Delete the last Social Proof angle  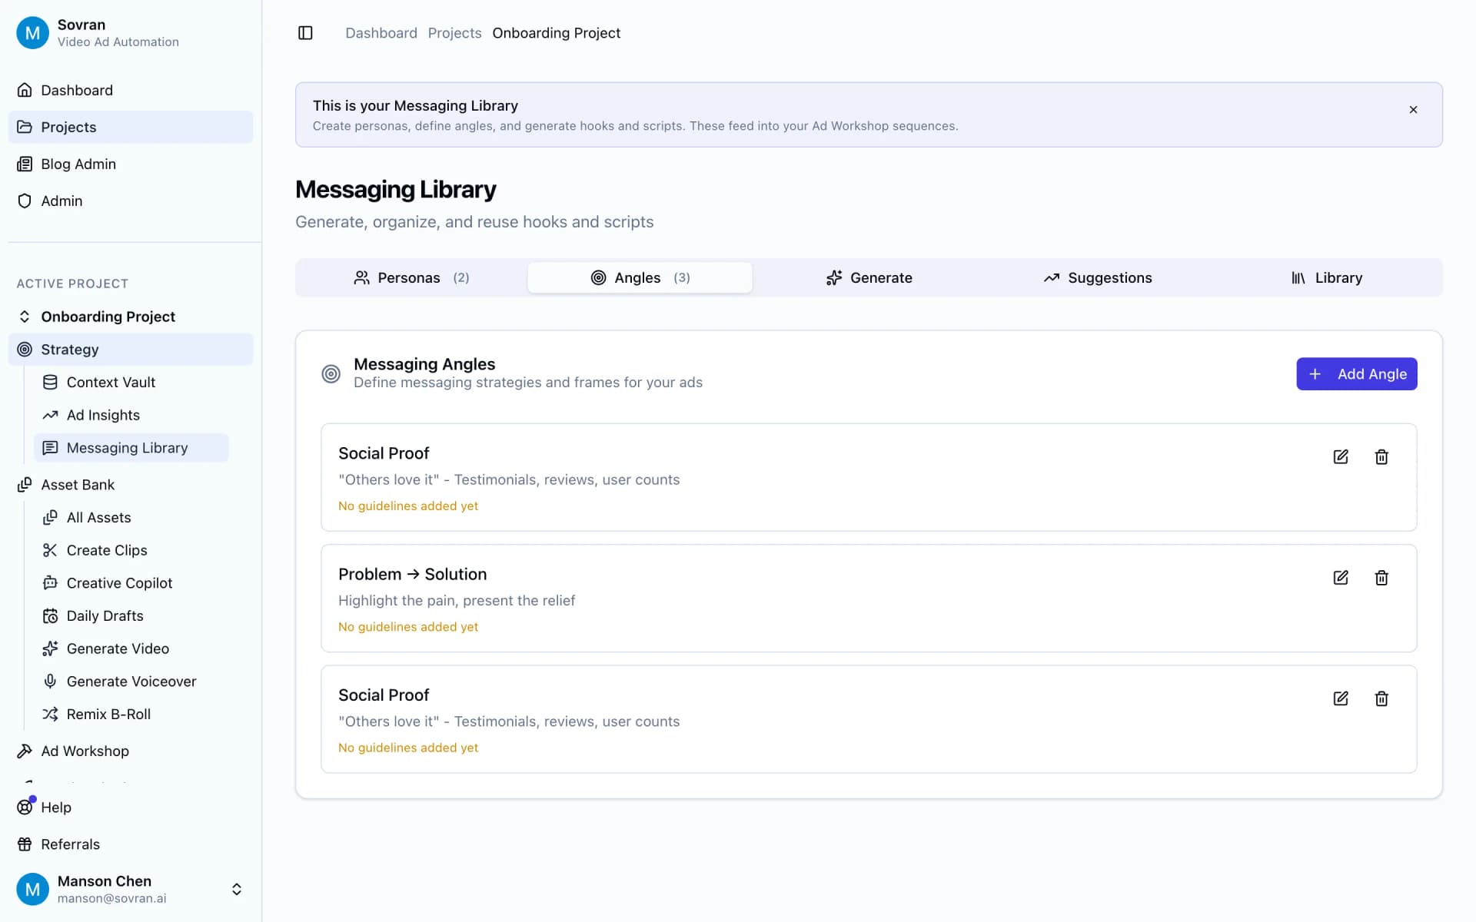click(1381, 698)
